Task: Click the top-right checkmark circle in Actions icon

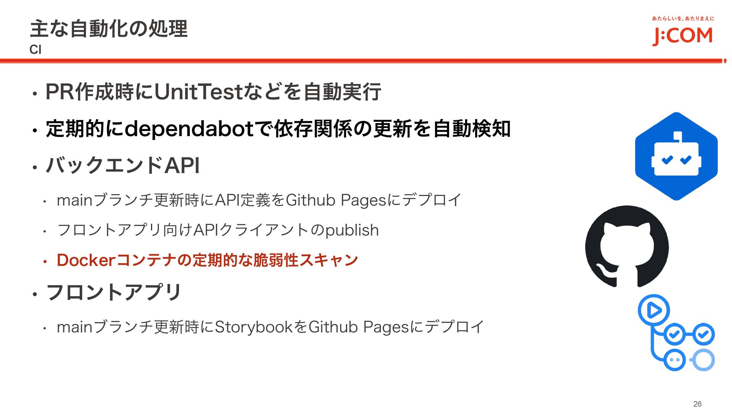Action: click(703, 335)
